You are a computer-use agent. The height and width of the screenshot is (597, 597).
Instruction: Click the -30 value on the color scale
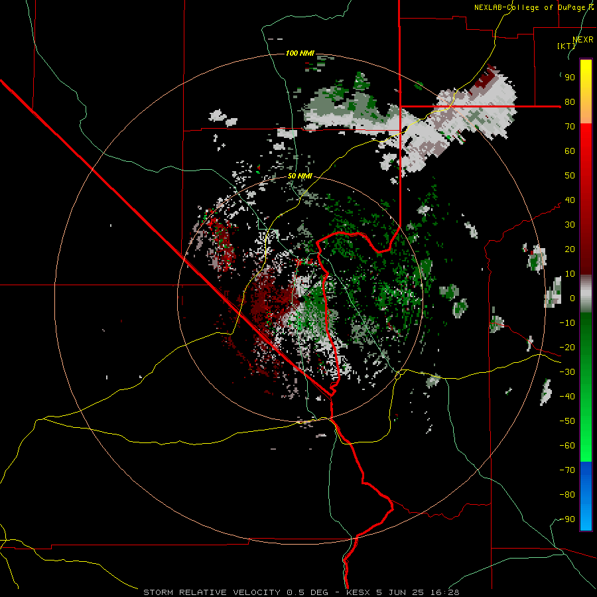click(x=567, y=372)
